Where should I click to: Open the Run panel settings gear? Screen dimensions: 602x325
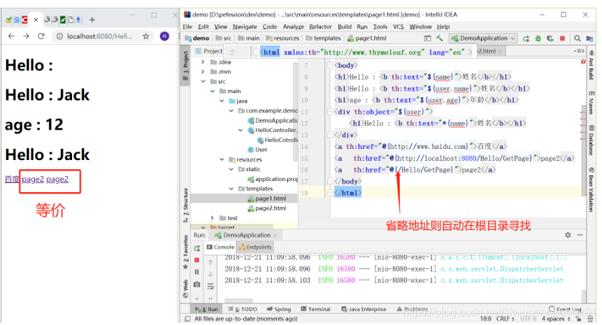(568, 235)
